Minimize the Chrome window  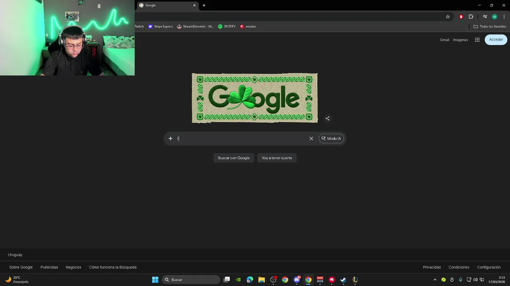pyautogui.click(x=479, y=5)
